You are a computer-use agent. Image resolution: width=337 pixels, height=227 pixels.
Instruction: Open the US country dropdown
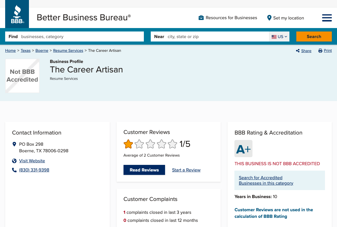[279, 37]
